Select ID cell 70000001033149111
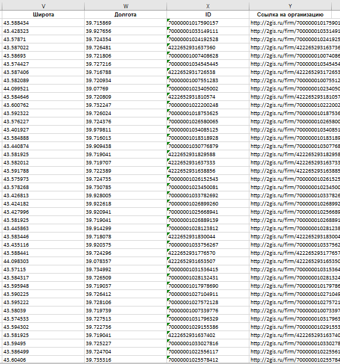 point(208,31)
